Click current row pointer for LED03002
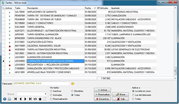 tap(4, 61)
